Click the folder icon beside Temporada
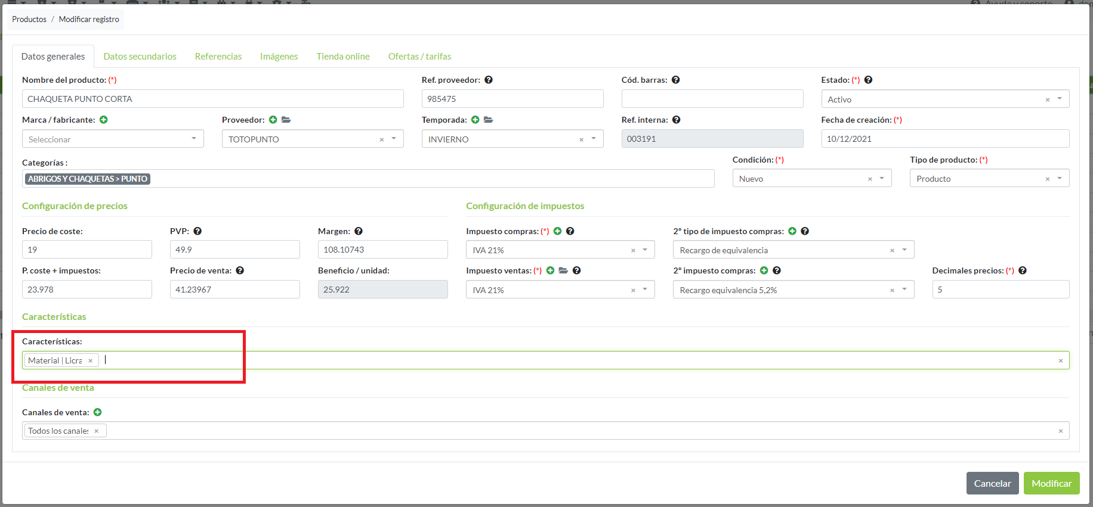This screenshot has width=1093, height=507. 489,120
